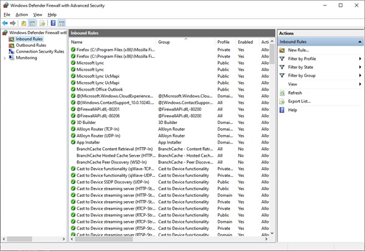This screenshot has width=365, height=251.
Task: Select Connection Security Rules in tree
Action: (40, 52)
